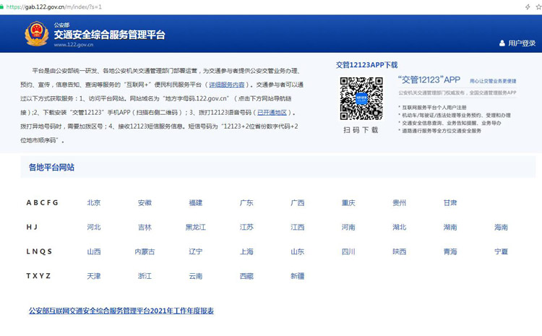This screenshot has width=542, height=336.
Task: Open 宁夏 regional site
Action: point(501,252)
